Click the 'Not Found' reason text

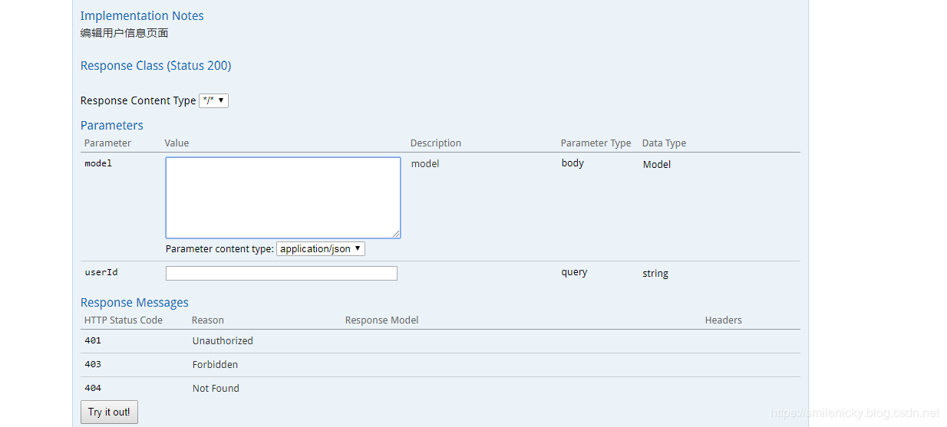point(216,389)
